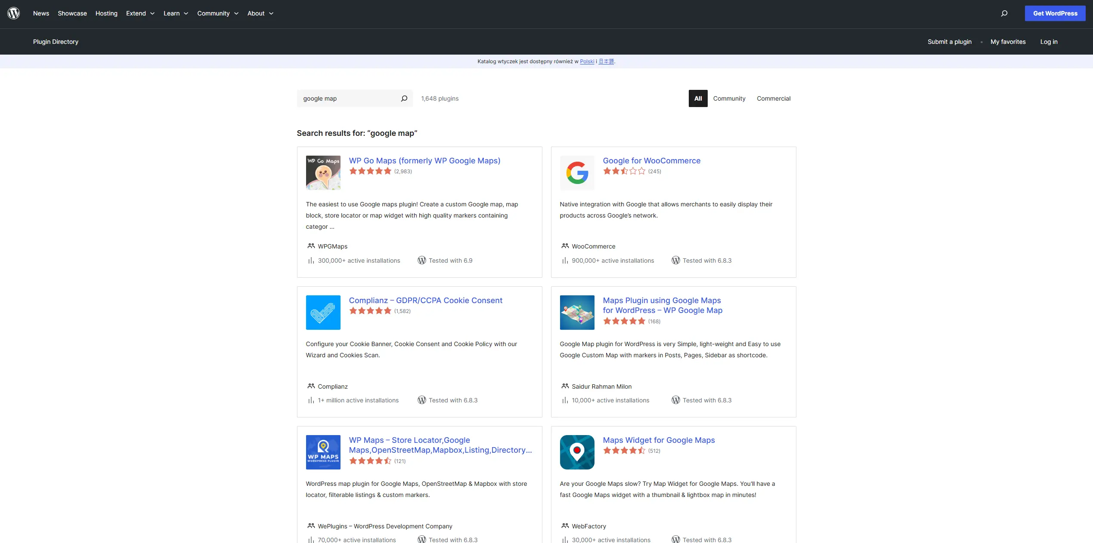Click the Get WordPress button

(1055, 13)
